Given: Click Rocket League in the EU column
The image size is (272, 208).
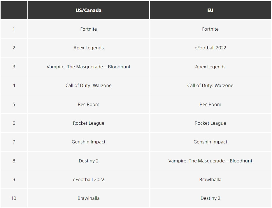Looking at the screenshot, I should 210,123.
